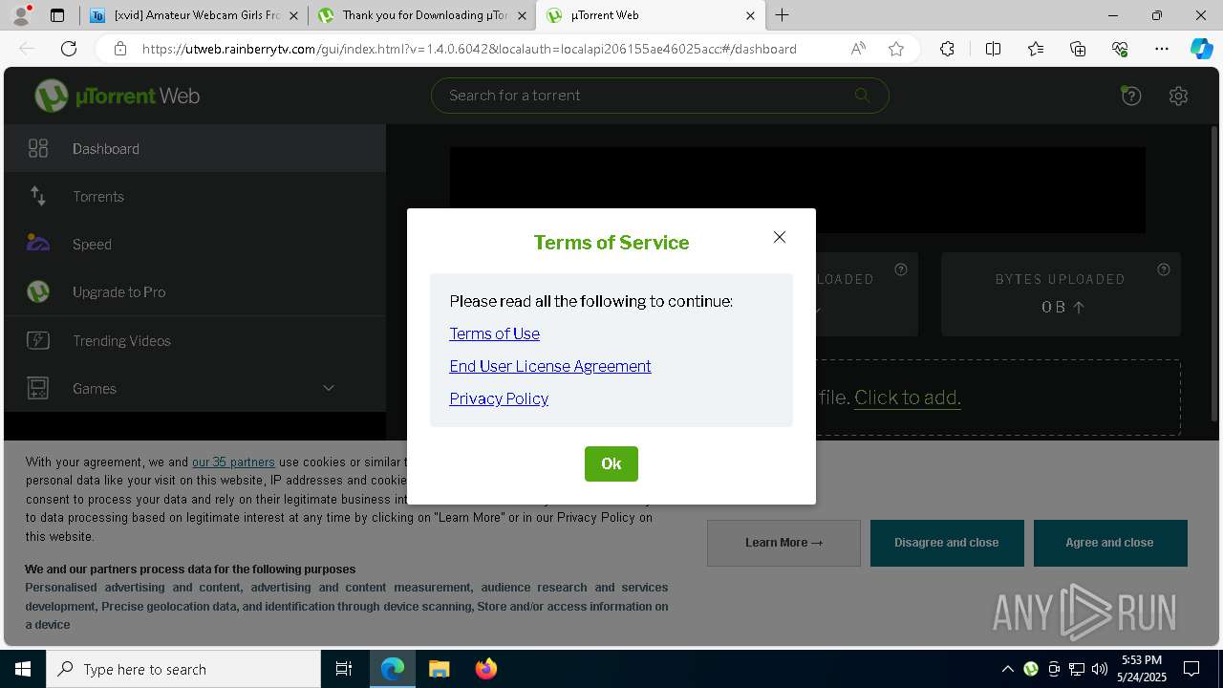
Task: Open the Copilot sidebar icon
Action: (1201, 49)
